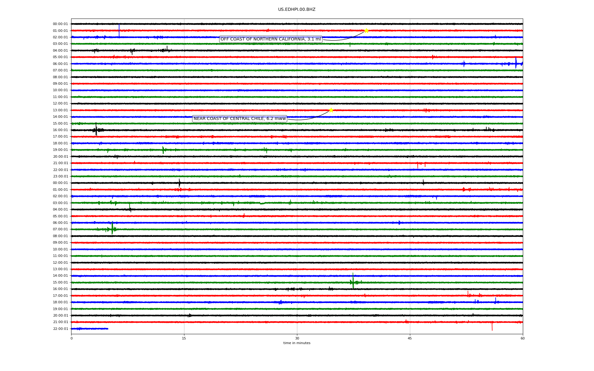
Task: Click the 45 tick on the x-axis
Action: pyautogui.click(x=410, y=338)
